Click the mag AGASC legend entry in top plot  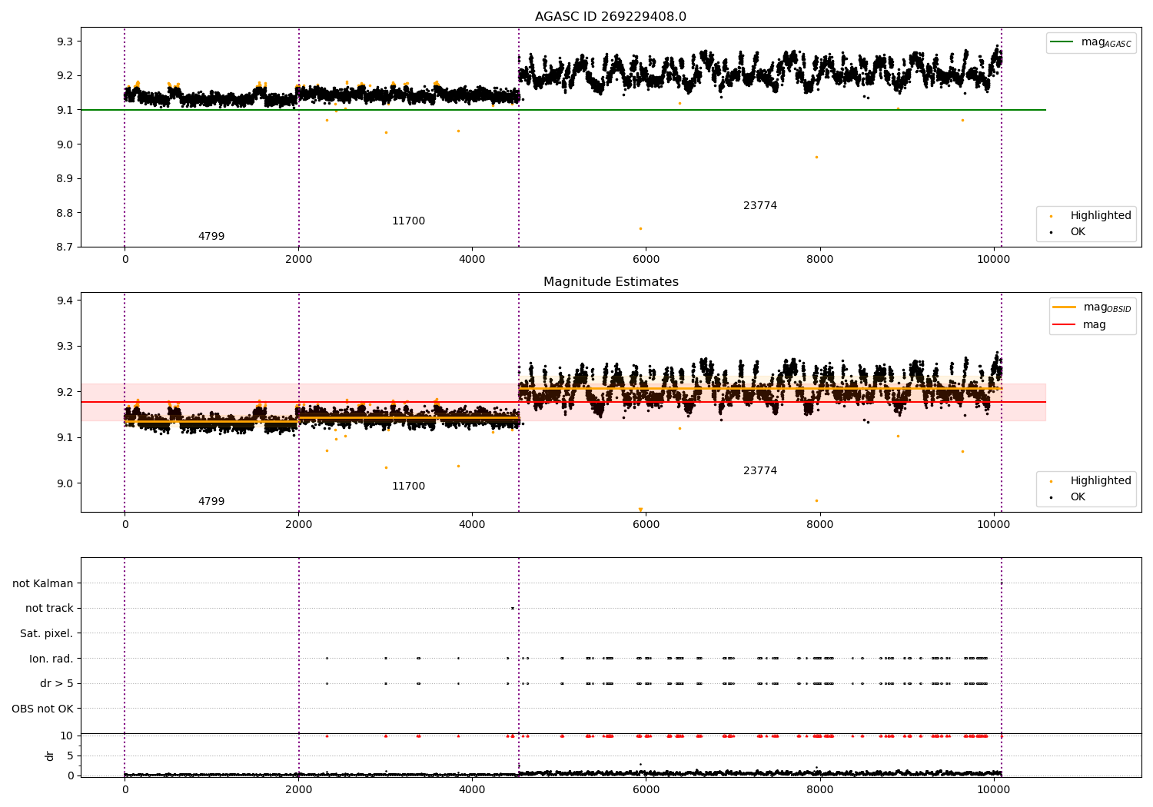coord(1091,42)
